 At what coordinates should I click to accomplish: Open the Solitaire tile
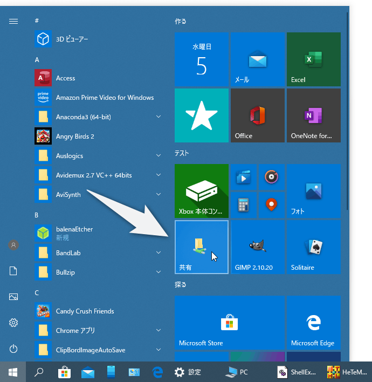pos(314,247)
